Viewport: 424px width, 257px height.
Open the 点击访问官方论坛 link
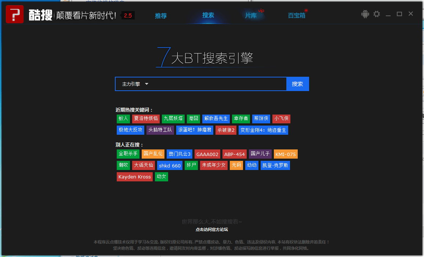pos(212,229)
